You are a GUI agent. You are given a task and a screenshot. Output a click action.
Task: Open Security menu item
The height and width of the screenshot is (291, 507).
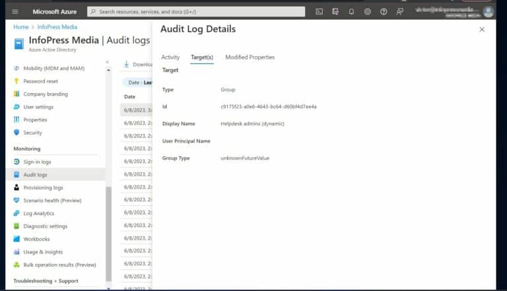tap(32, 133)
